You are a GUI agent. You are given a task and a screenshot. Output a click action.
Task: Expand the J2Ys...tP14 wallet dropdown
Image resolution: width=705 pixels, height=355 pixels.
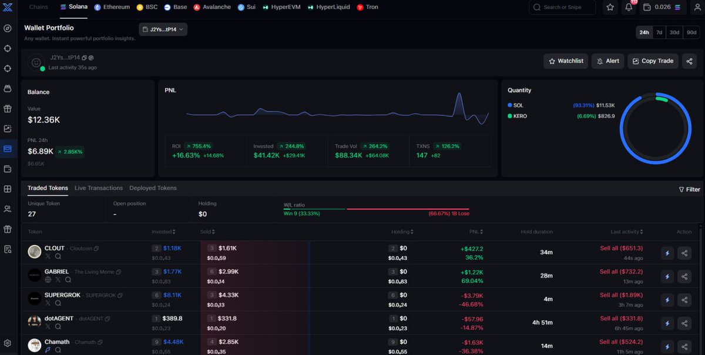coord(163,29)
